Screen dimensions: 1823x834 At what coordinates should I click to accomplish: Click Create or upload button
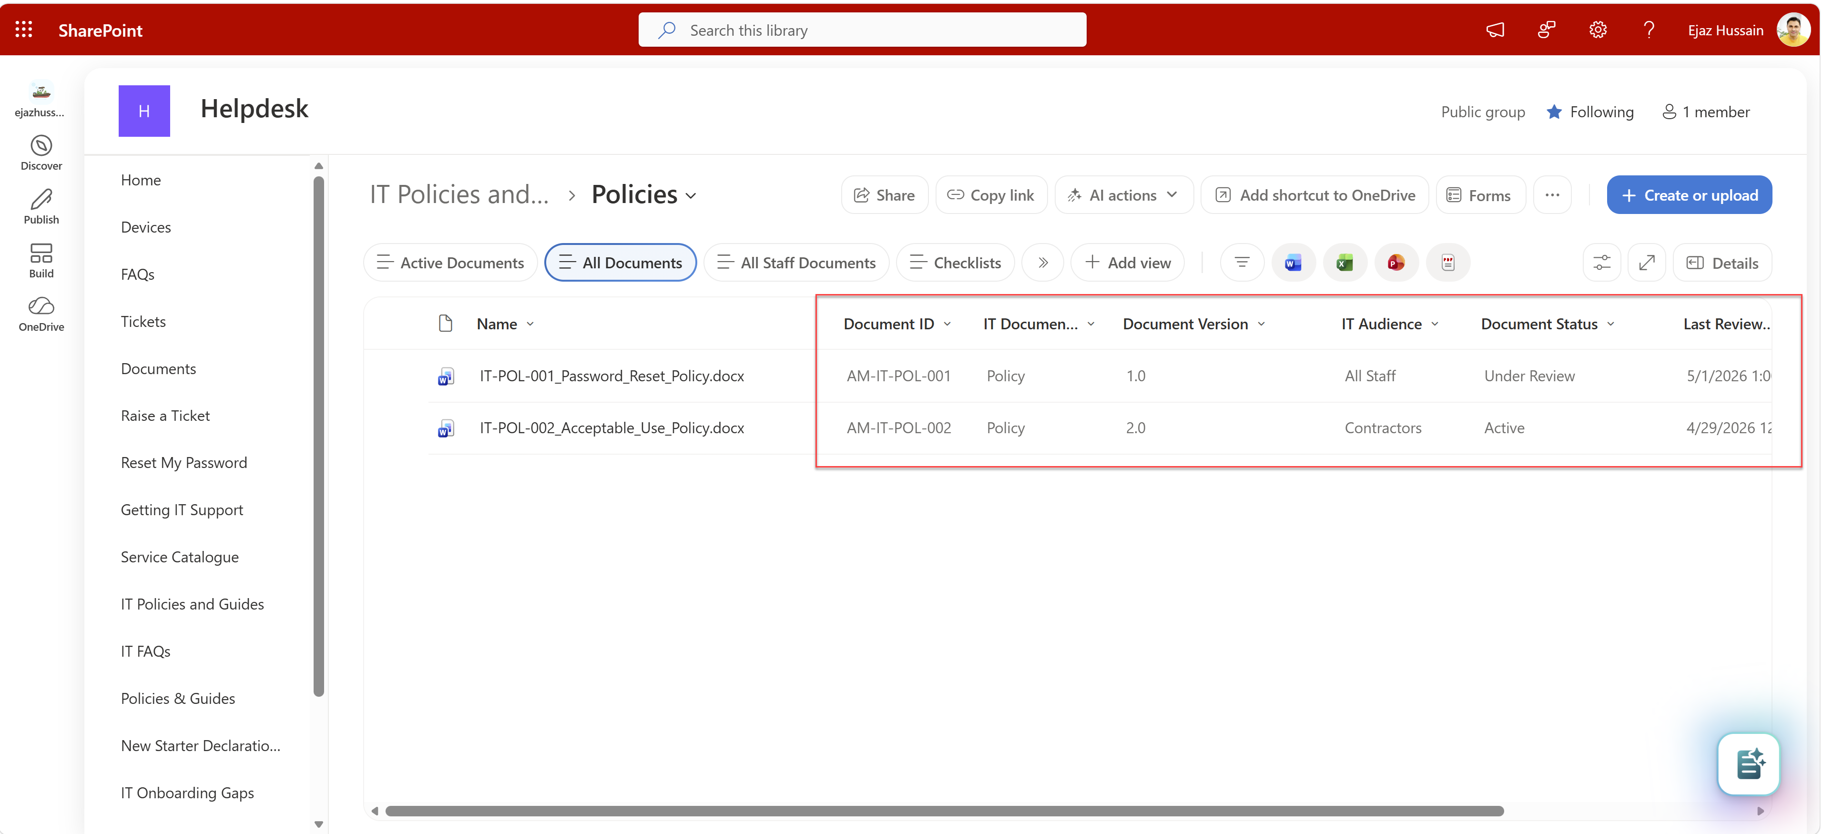pos(1689,194)
